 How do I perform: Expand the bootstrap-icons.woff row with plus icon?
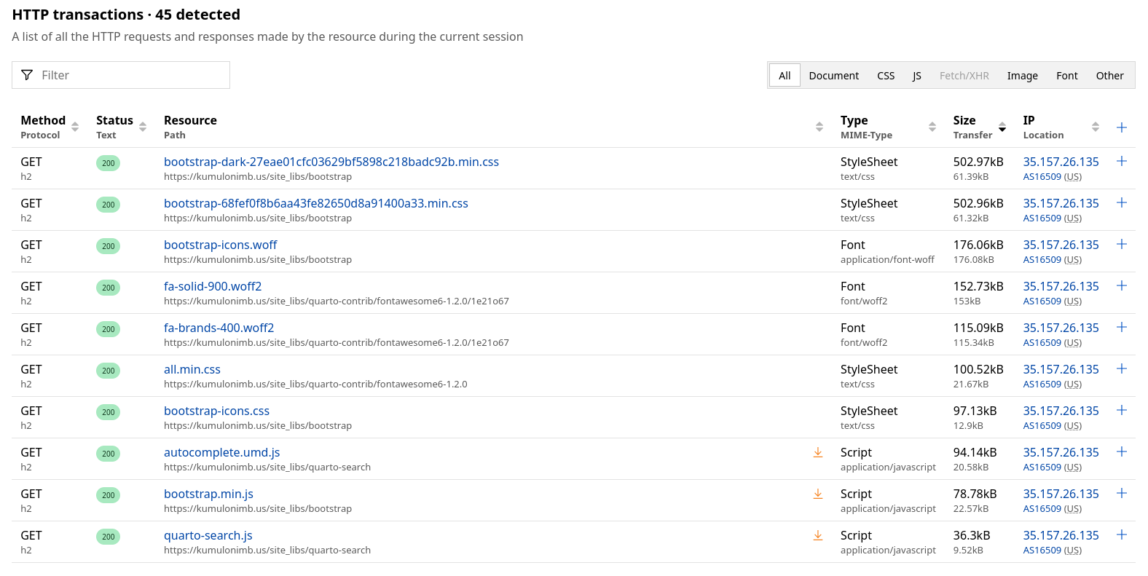tap(1122, 245)
